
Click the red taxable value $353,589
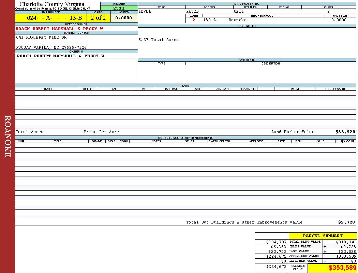(342, 268)
